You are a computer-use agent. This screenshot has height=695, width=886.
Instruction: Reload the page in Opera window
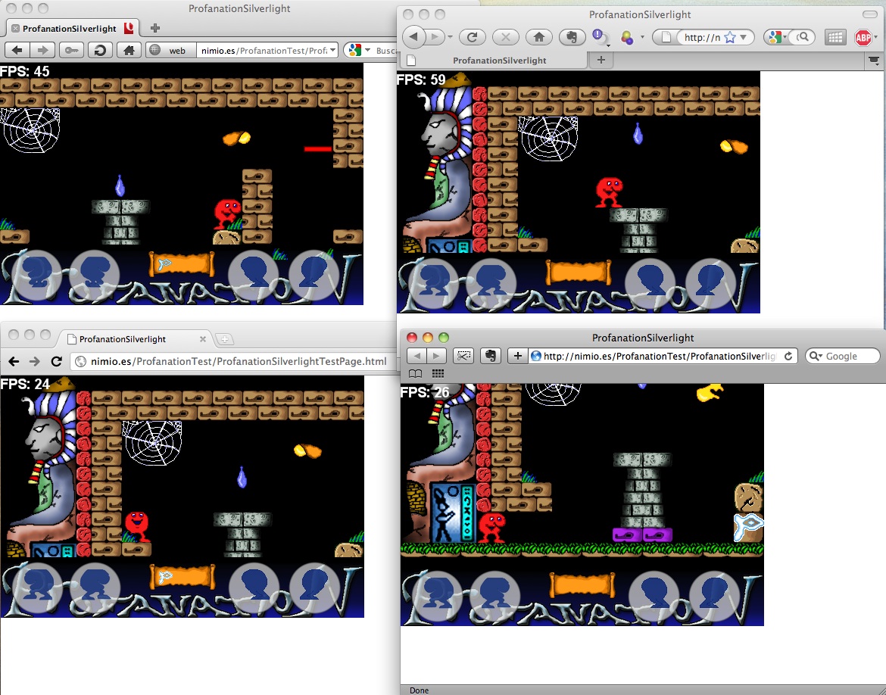pos(100,50)
